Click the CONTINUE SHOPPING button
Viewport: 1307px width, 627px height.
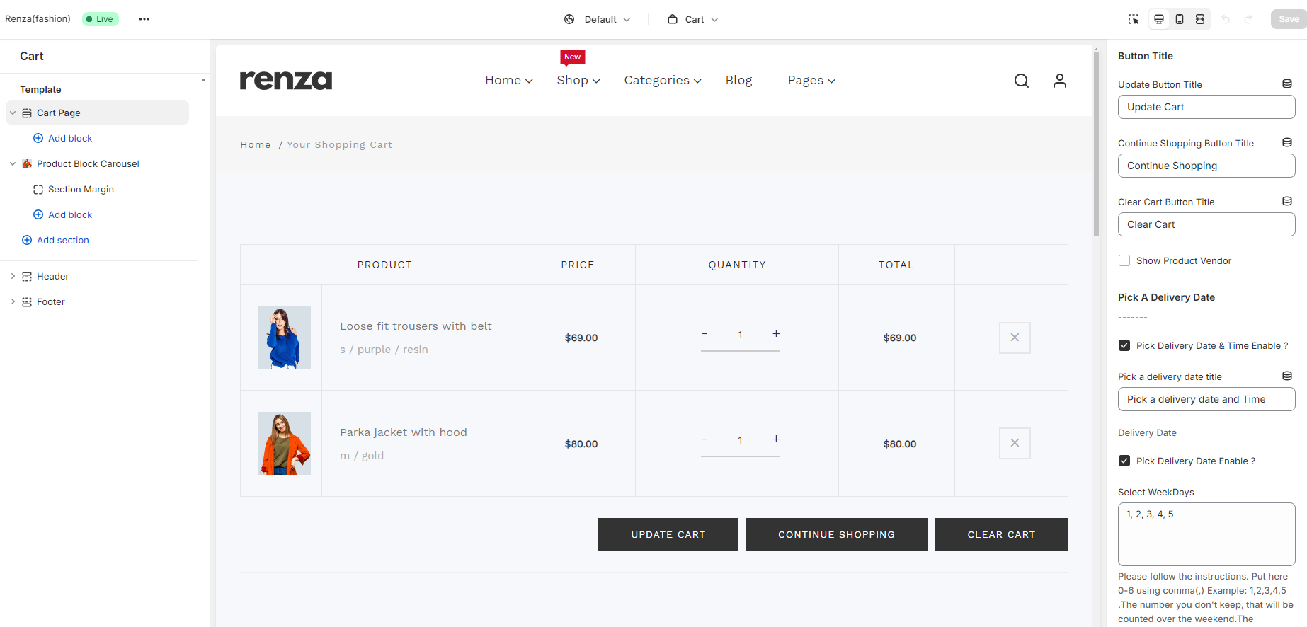(836, 534)
